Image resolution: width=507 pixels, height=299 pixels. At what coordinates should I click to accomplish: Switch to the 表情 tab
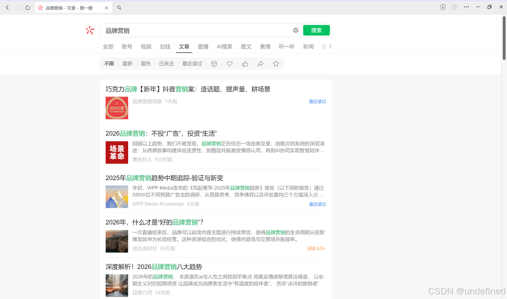(x=265, y=46)
